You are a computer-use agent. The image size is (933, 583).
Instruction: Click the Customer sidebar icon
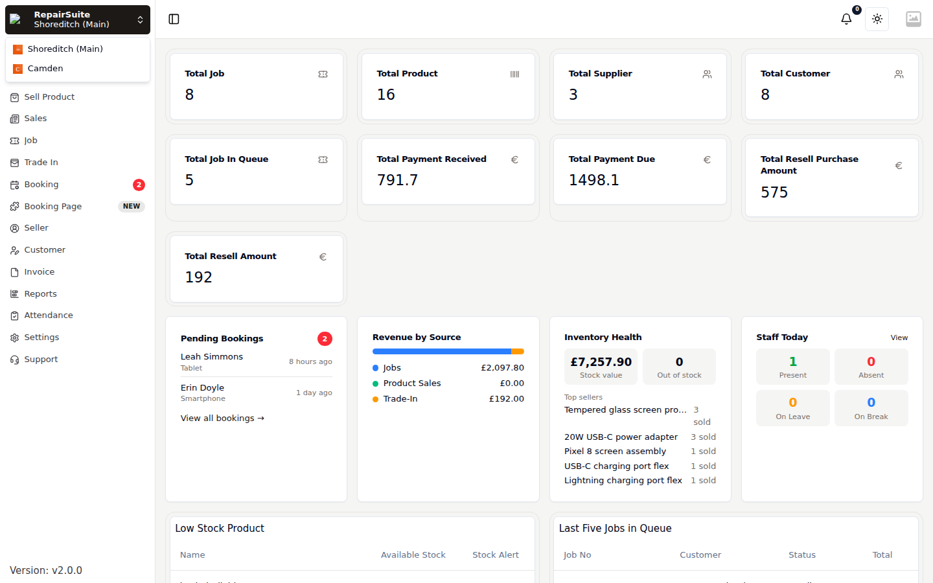(x=14, y=250)
